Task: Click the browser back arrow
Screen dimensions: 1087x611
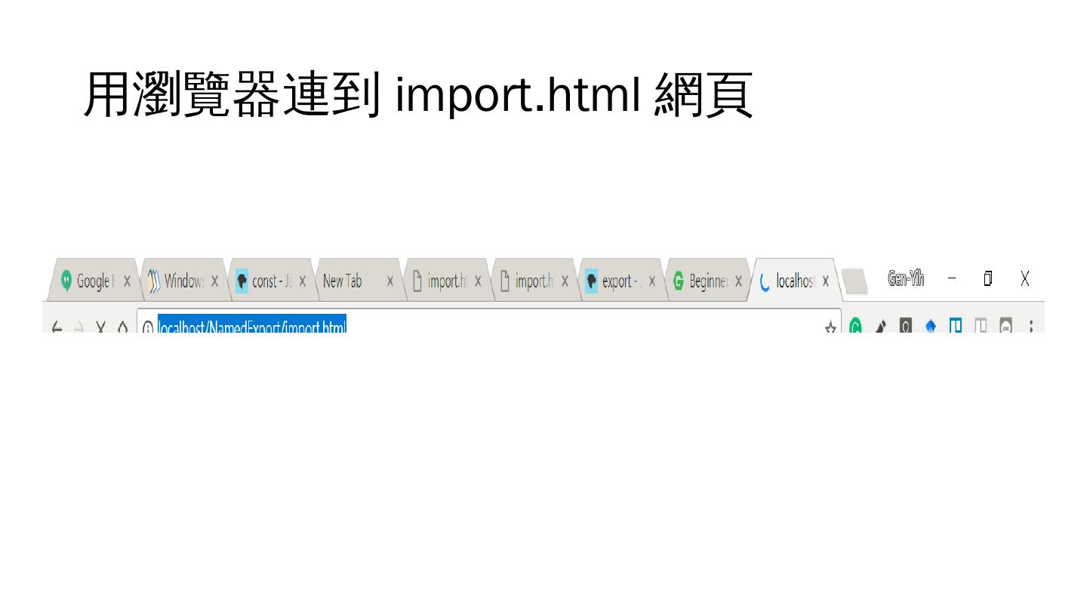Action: (x=57, y=327)
